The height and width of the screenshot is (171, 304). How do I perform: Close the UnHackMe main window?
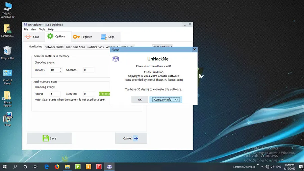190,24
